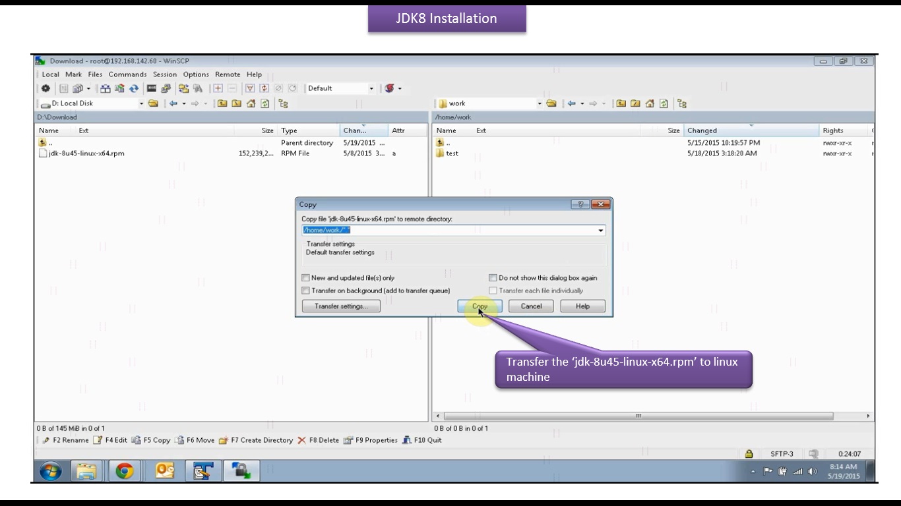
Task: Expand the session icon dropdown arrow
Action: (x=400, y=88)
